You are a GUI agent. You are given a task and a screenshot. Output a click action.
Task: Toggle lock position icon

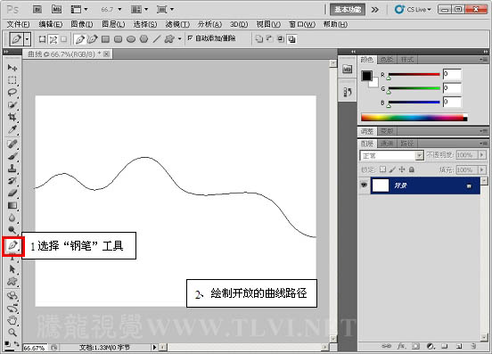(402, 169)
